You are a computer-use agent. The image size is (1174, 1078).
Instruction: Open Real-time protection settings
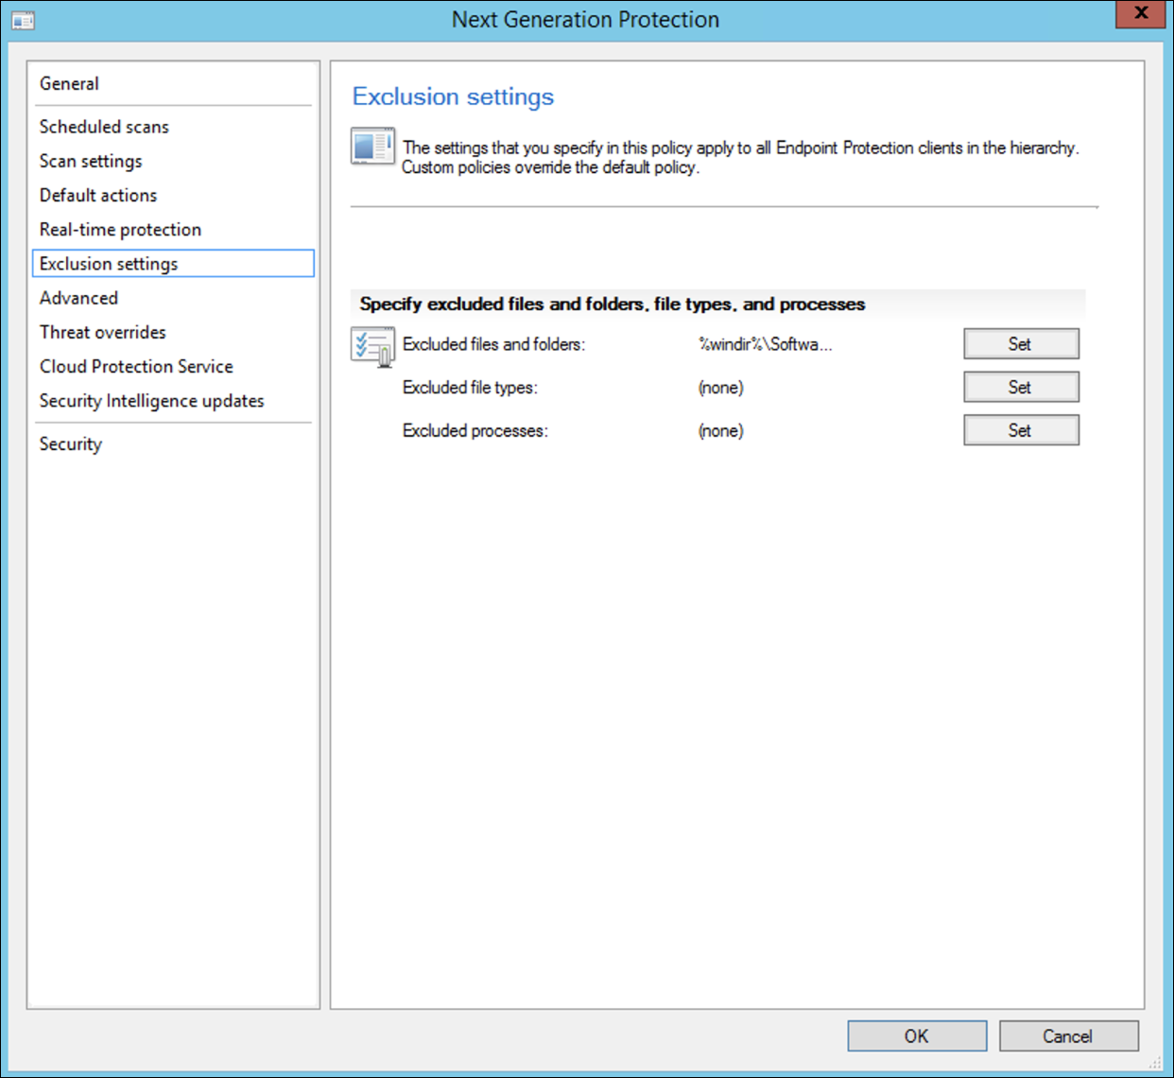pyautogui.click(x=120, y=230)
